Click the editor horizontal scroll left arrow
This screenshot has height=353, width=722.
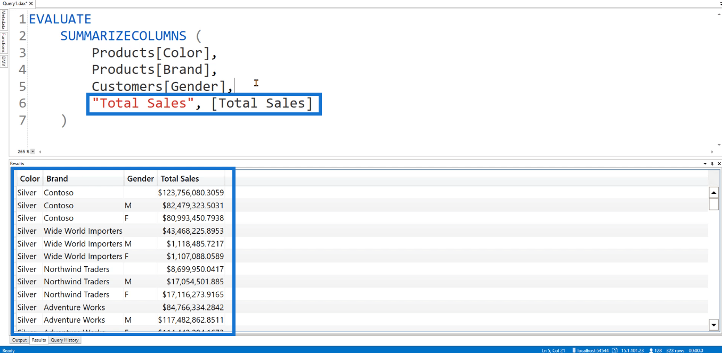tap(41, 152)
